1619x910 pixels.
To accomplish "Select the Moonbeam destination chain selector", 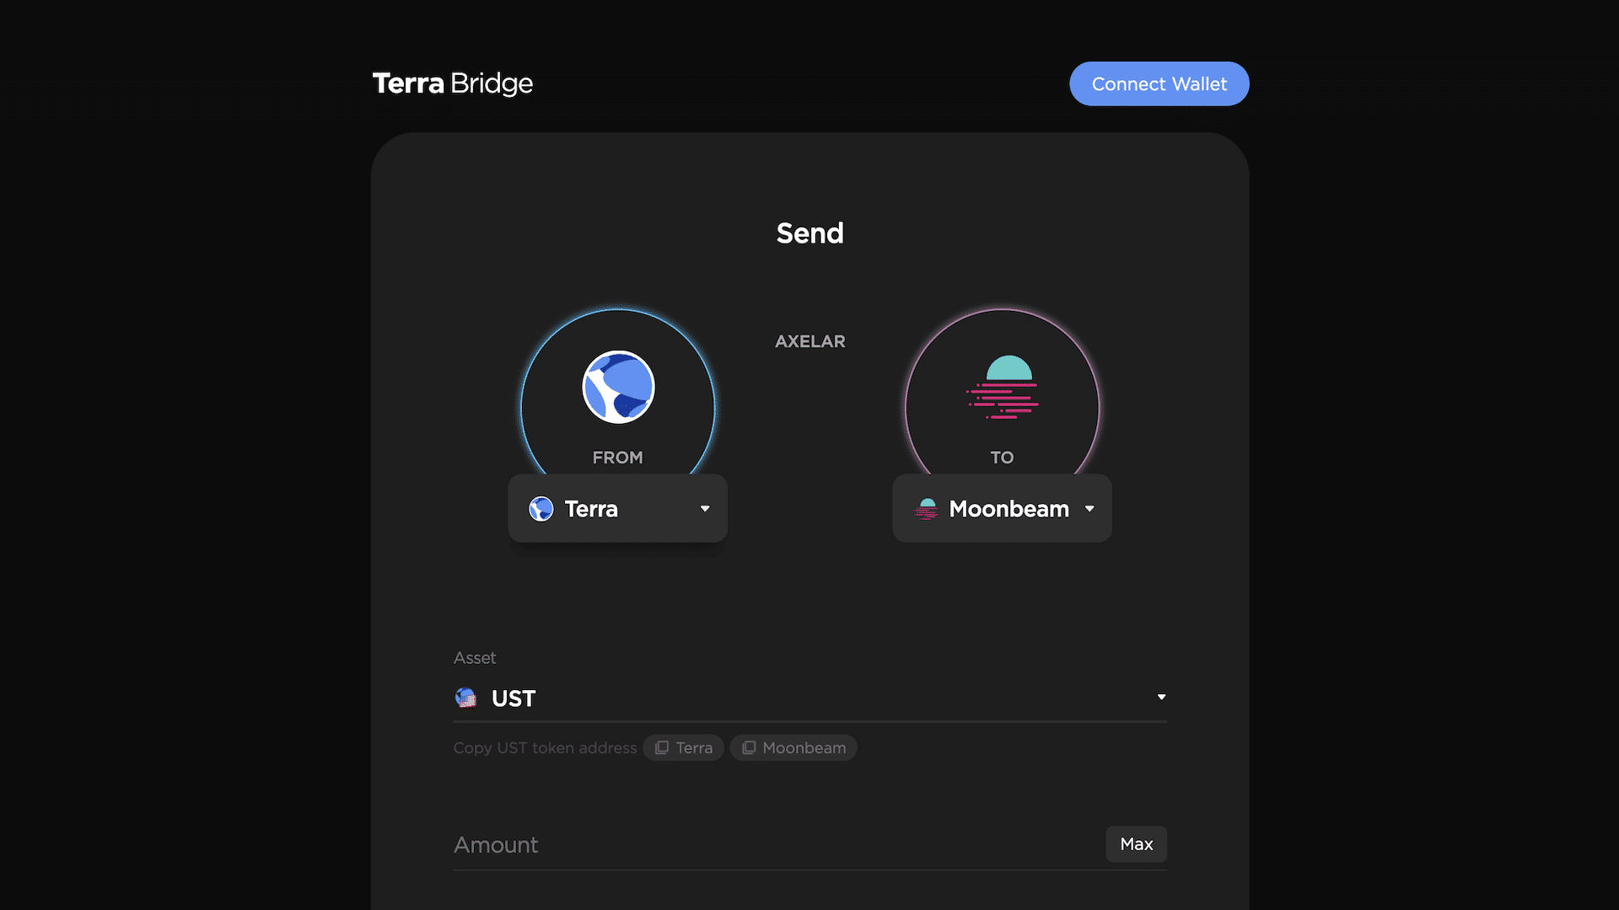I will point(1003,508).
